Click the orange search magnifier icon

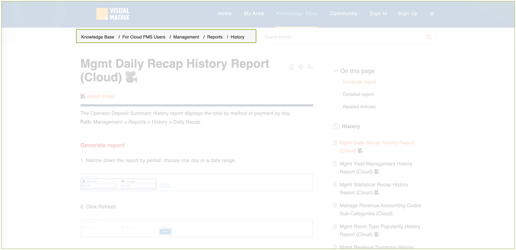pyautogui.click(x=429, y=37)
